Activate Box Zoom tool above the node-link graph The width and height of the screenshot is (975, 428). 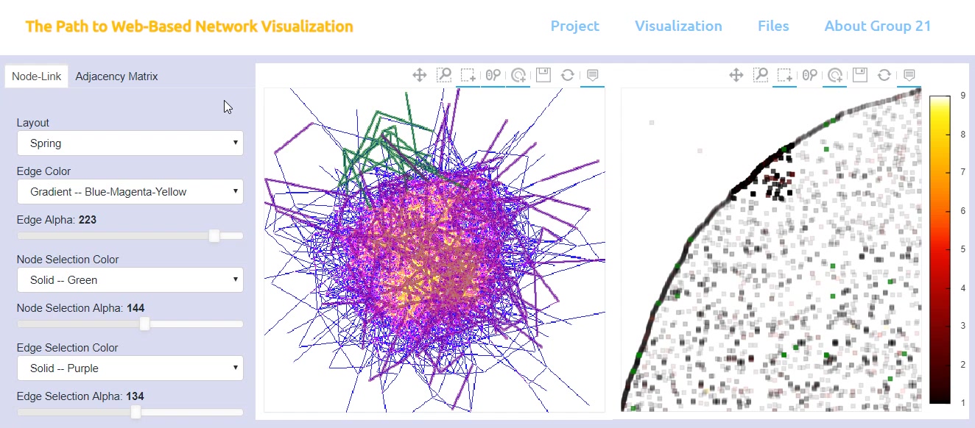(x=443, y=74)
